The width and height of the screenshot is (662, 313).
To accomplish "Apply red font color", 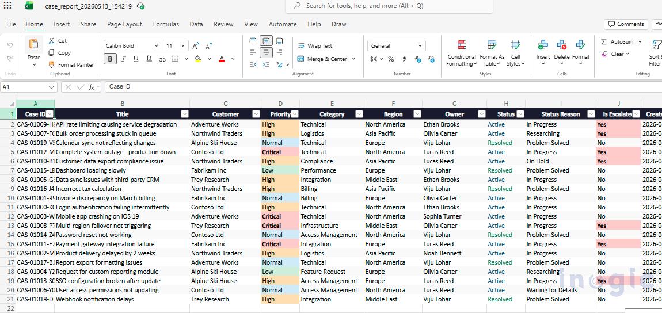I will [222, 59].
